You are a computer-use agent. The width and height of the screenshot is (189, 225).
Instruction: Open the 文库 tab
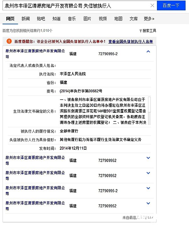(134, 19)
